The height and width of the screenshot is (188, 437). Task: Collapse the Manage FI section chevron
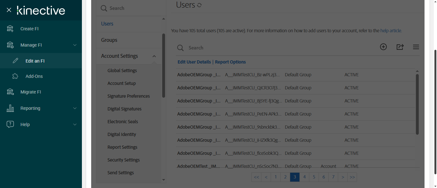coord(75,45)
